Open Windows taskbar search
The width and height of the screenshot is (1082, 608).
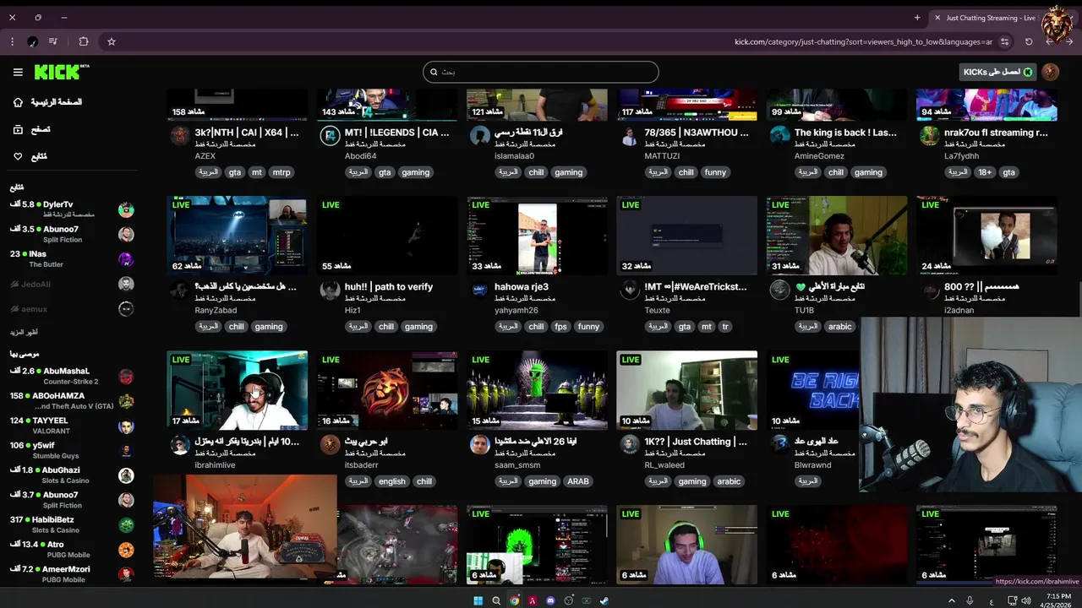pyautogui.click(x=496, y=600)
